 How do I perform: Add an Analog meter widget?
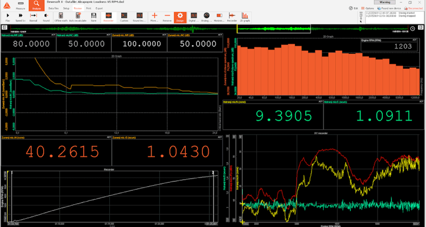[x=206, y=18]
